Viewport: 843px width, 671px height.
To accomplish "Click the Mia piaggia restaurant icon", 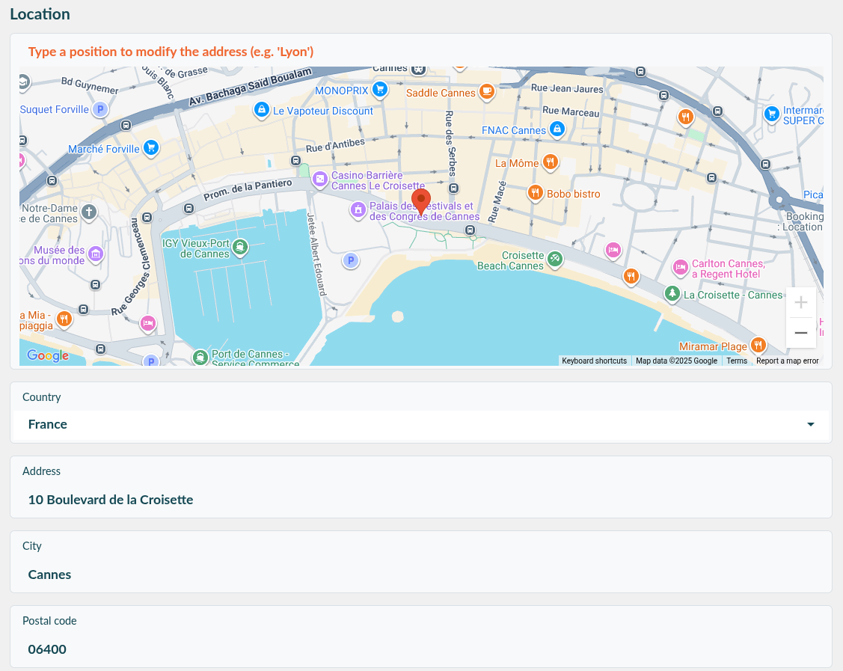I will point(64,319).
